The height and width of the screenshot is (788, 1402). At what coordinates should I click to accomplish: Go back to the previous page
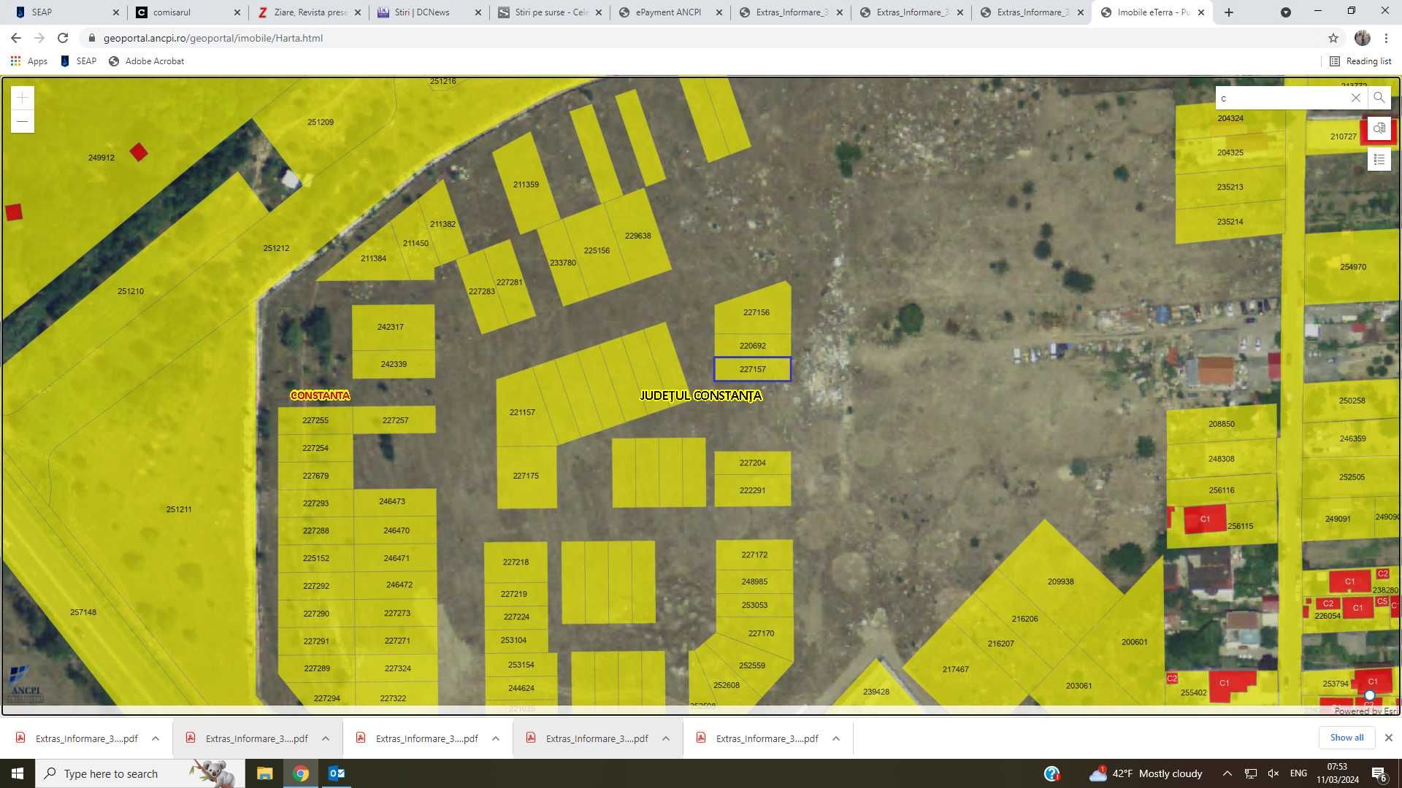16,38
